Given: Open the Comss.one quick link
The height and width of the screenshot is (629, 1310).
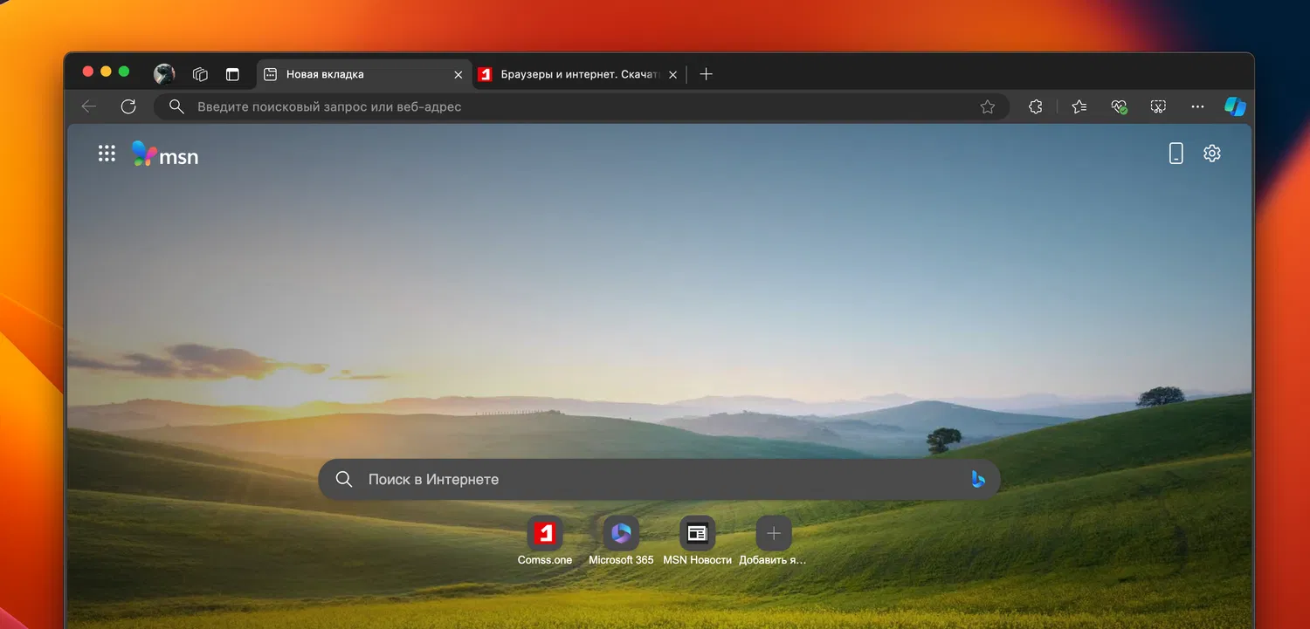Looking at the screenshot, I should (545, 541).
